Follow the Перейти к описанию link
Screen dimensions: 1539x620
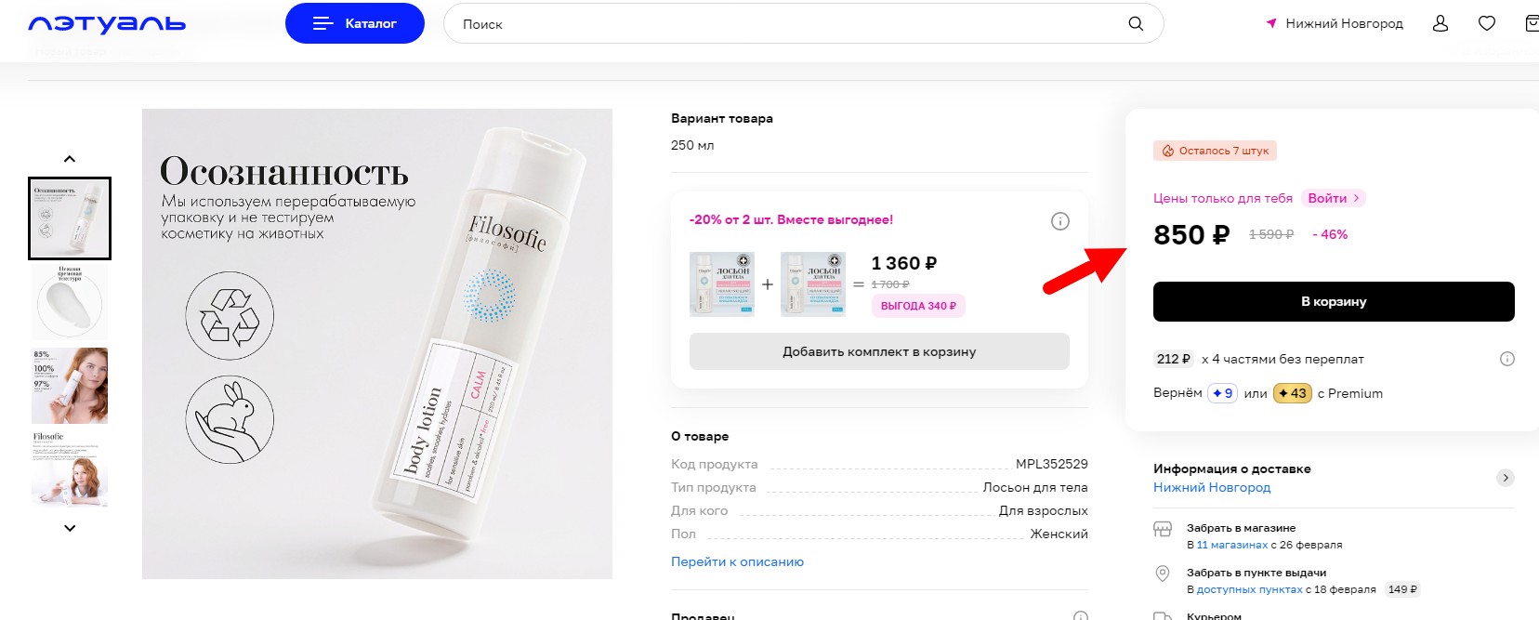pyautogui.click(x=737, y=561)
